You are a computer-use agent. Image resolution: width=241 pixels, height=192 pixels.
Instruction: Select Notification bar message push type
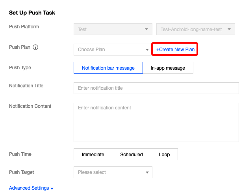click(x=108, y=68)
